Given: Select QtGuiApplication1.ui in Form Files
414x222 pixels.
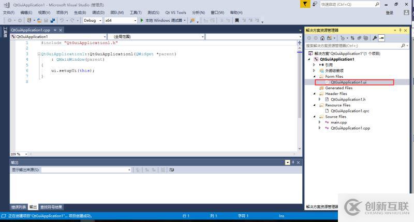Looking at the screenshot, I should (348, 82).
